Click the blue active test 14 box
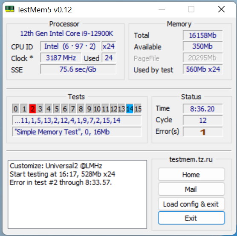Image resolution: width=237 pixels, height=236 pixels. 130,109
